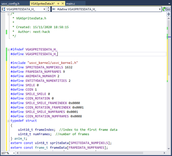Click the '#ifndef VGASPRITESDATA_H_' line text

pos(34,49)
